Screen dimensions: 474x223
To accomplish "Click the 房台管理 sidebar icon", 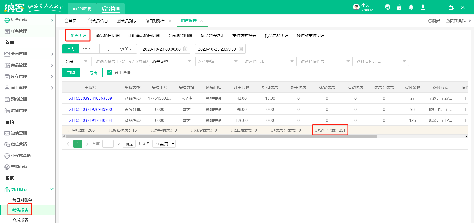I will click(7, 111).
